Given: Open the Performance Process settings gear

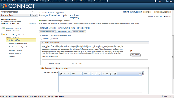Looking at the screenshot, I should 33,11.
